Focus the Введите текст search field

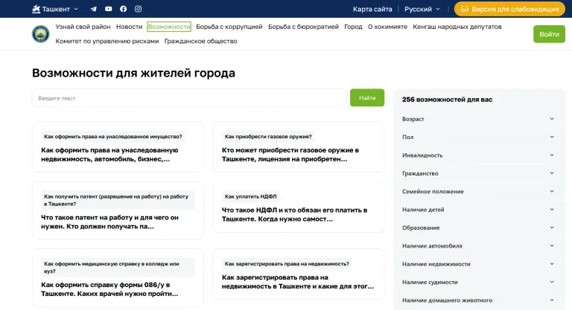189,98
